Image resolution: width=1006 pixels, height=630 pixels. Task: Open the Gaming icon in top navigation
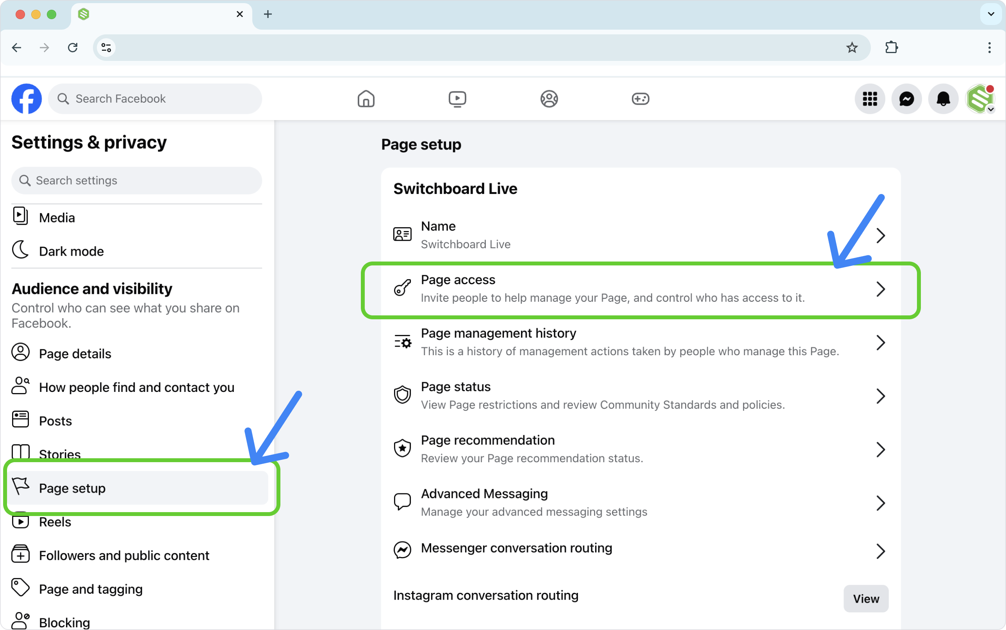click(x=640, y=99)
